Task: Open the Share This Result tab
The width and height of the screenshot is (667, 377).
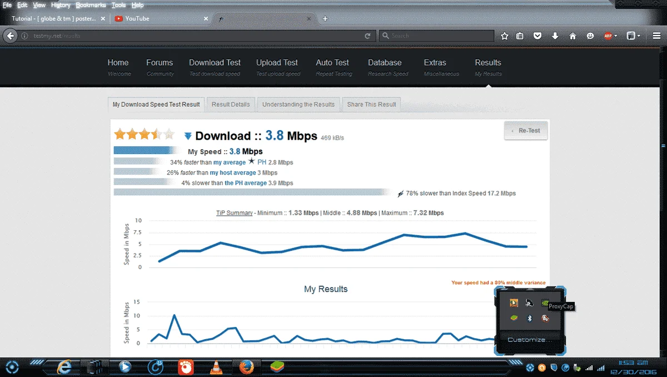Action: [x=371, y=104]
